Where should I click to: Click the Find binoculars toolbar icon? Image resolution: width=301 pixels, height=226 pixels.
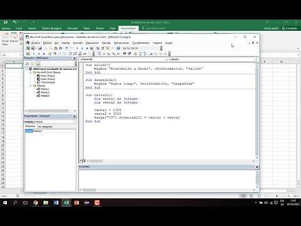60,48
